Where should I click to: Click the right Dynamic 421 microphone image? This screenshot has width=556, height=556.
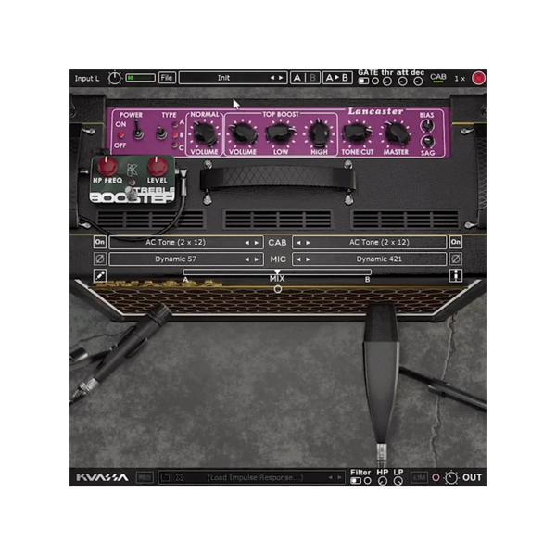(x=381, y=383)
